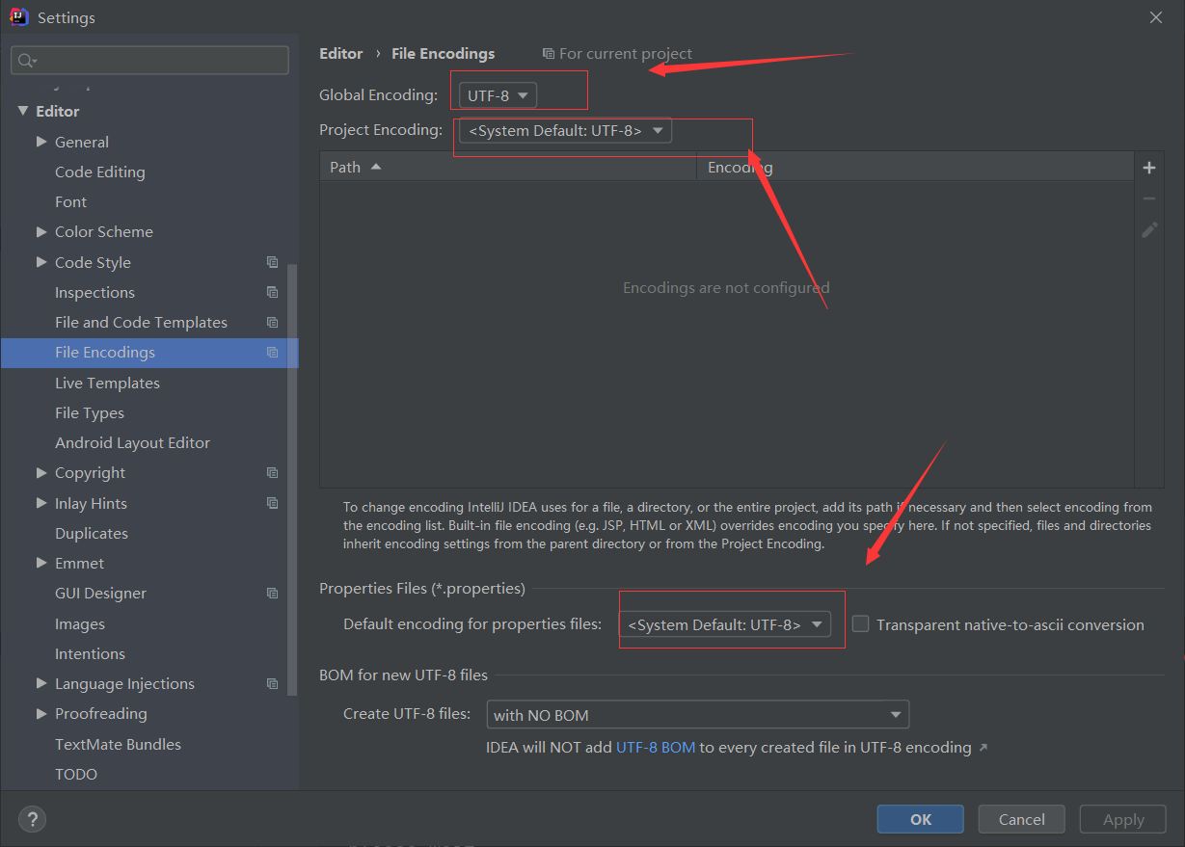
Task: Expand the Inlay Hints tree node
Action: (x=41, y=503)
